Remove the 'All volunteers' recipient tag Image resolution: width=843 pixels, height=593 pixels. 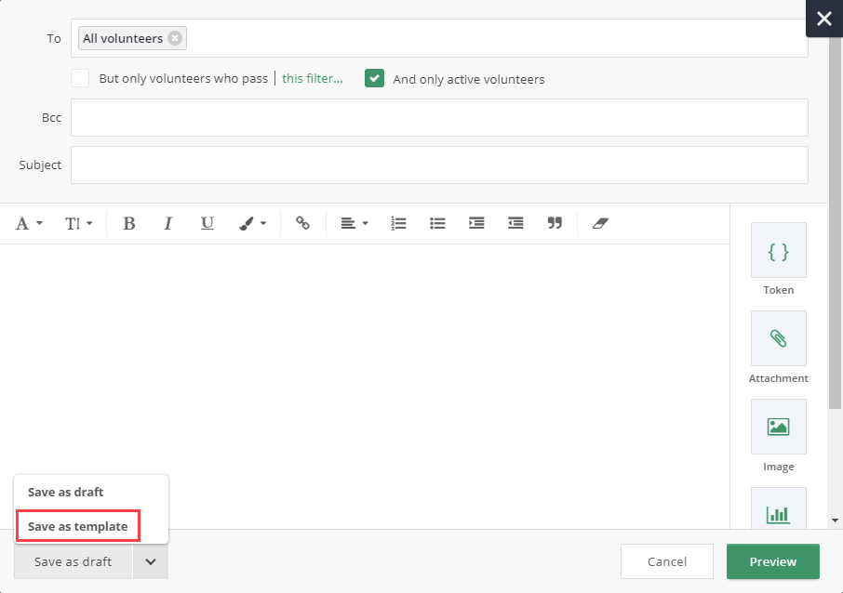click(175, 38)
